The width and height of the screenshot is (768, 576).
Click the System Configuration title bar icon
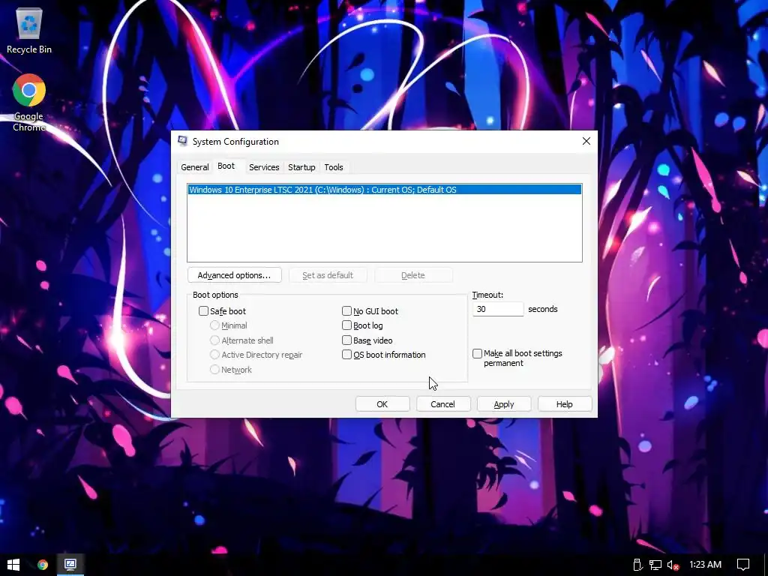tap(182, 142)
